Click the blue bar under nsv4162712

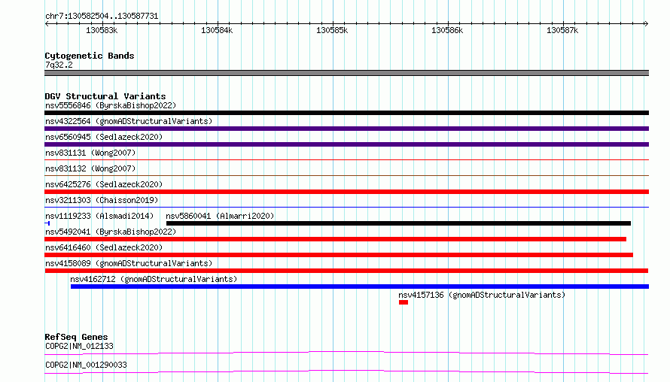(x=360, y=286)
